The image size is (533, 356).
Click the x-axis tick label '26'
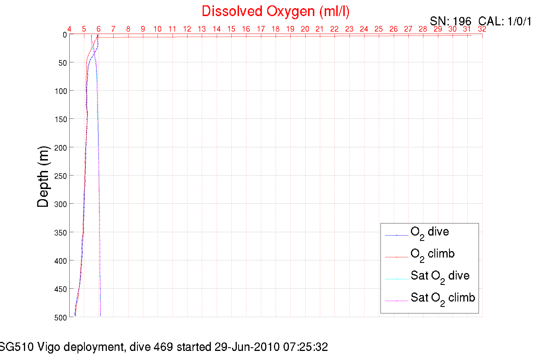393,29
